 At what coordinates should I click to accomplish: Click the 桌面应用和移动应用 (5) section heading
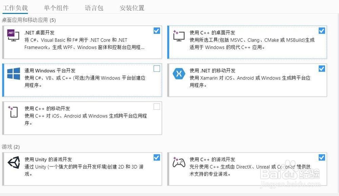click(x=29, y=20)
